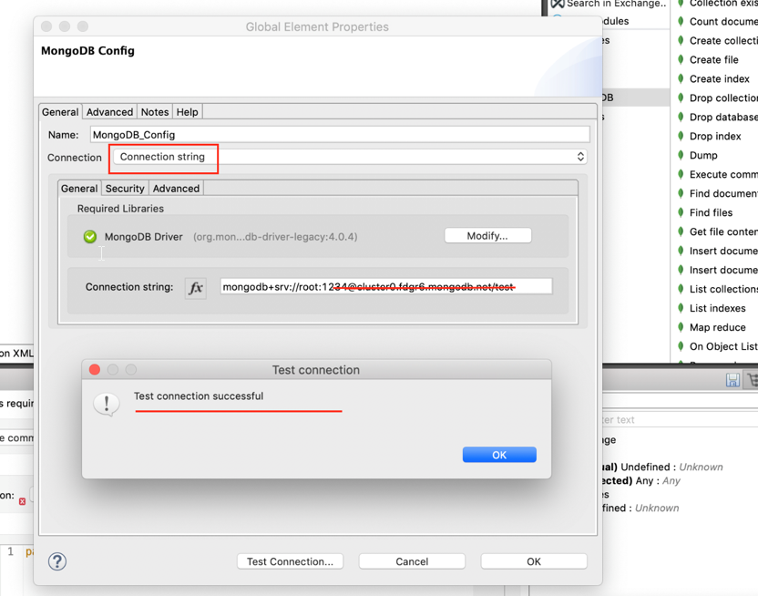Click the red error marker icon
Image resolution: width=758 pixels, height=596 pixels.
pyautogui.click(x=22, y=501)
